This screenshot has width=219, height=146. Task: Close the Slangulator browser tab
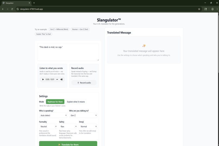pos(29,3)
